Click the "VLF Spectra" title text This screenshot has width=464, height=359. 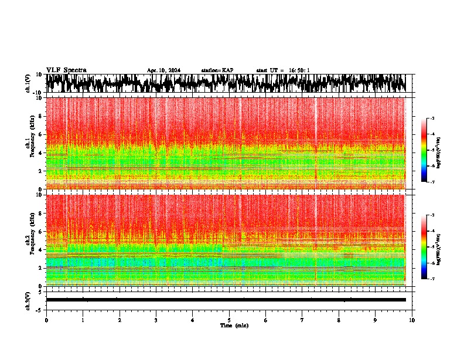tap(66, 70)
